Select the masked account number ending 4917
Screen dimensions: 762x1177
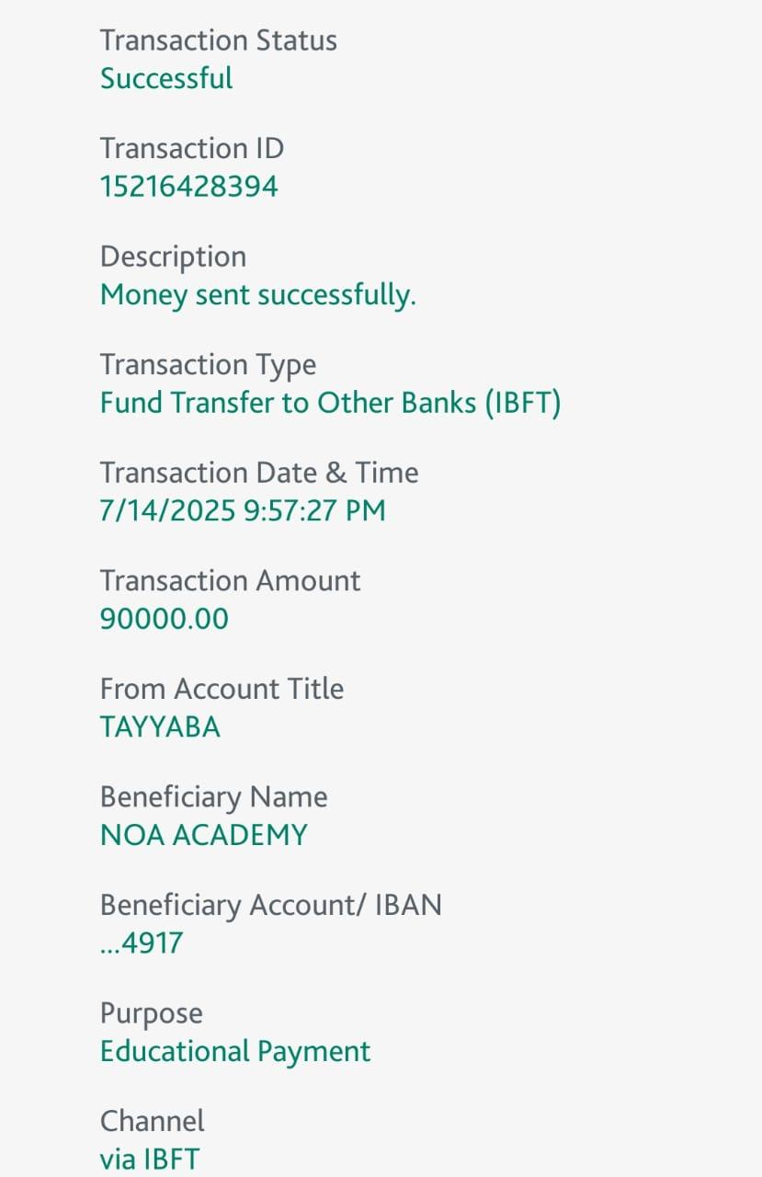[x=142, y=943]
